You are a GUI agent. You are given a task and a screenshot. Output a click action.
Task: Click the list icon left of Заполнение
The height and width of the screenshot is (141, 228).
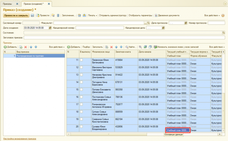pyautogui.click(x=58, y=15)
